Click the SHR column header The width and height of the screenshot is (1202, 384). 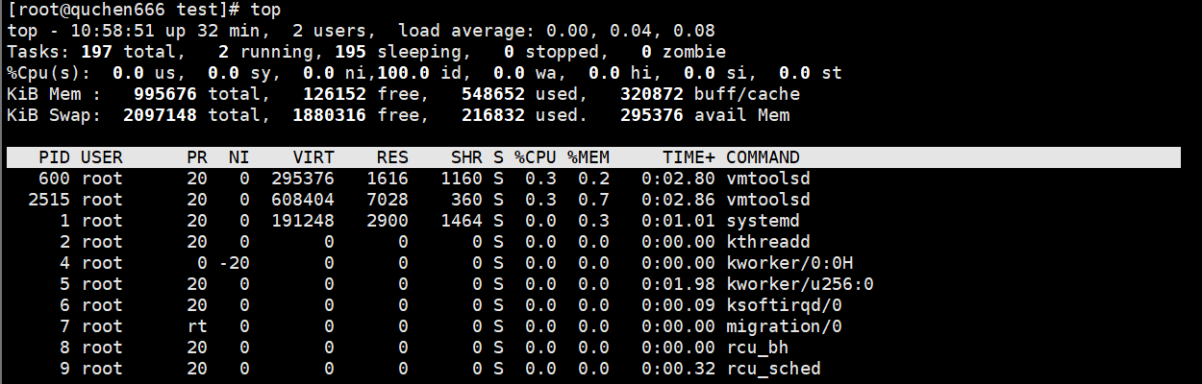tap(466, 157)
